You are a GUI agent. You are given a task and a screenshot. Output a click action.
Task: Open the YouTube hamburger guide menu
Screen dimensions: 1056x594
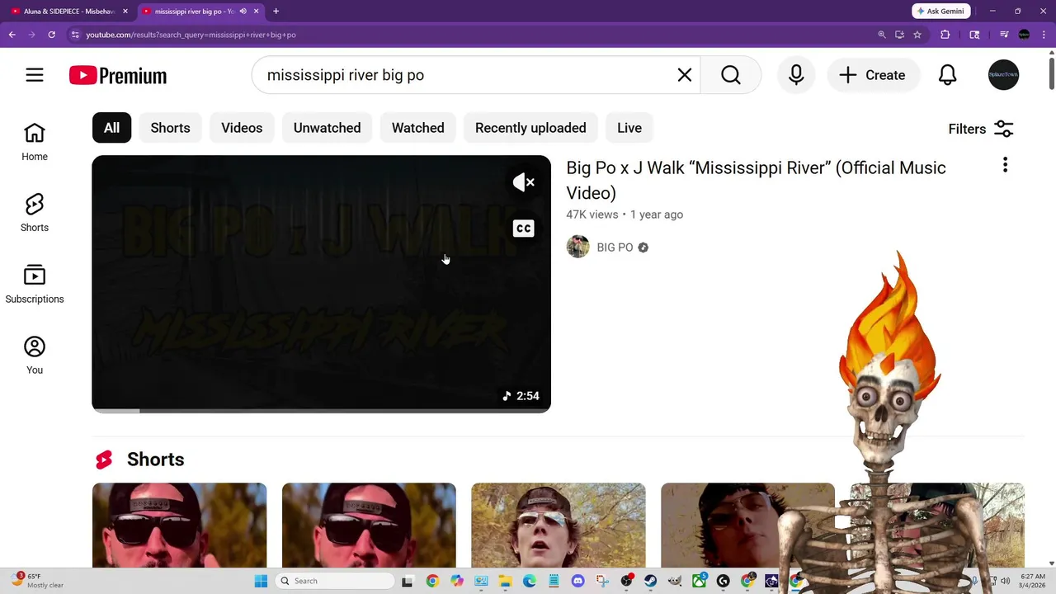tap(35, 75)
